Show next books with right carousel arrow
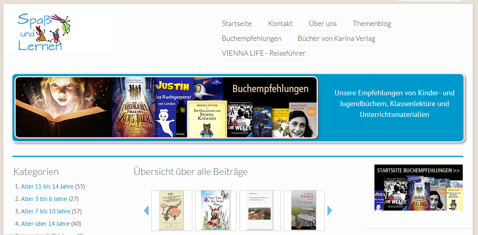478x235 pixels. (x=330, y=211)
